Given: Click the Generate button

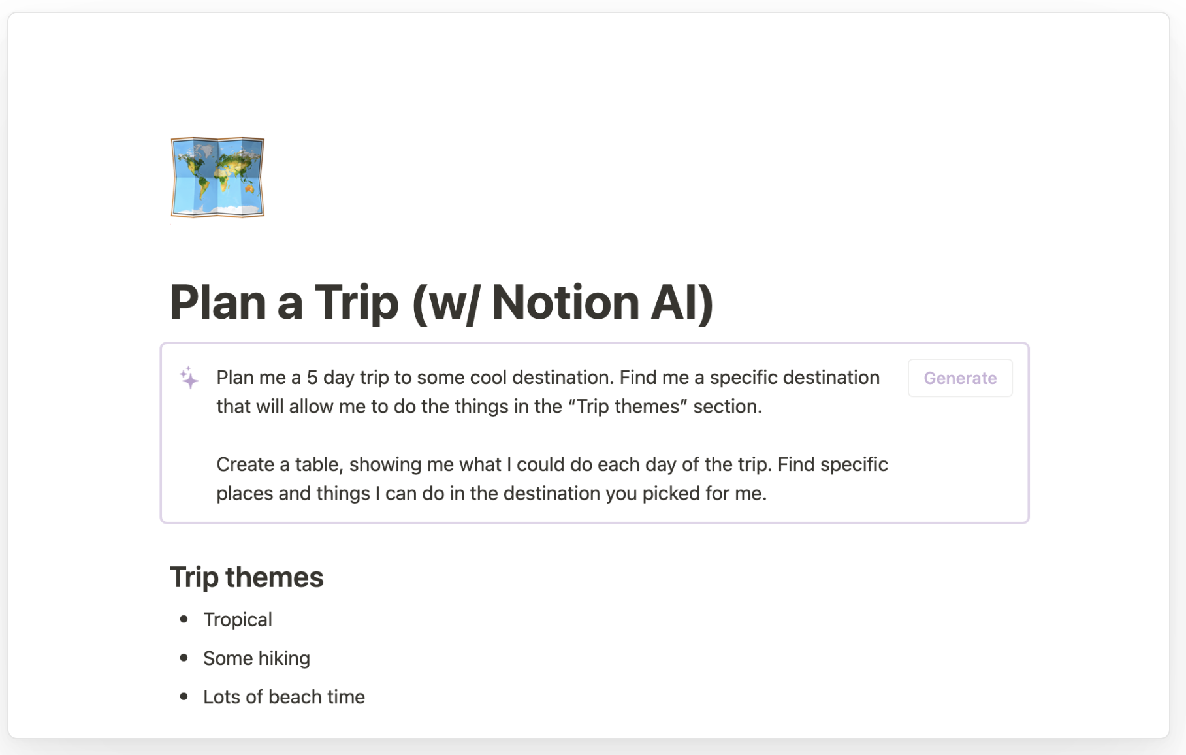Looking at the screenshot, I should tap(959, 377).
